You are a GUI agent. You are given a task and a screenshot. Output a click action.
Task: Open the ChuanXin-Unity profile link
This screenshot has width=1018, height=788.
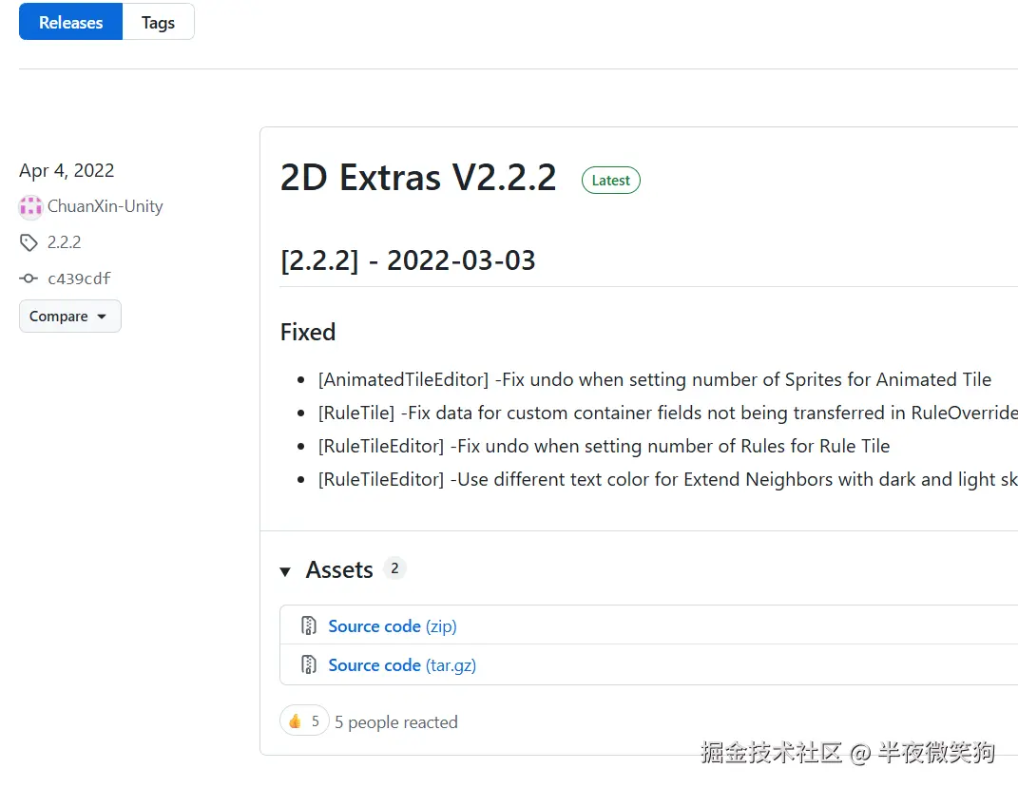105,206
